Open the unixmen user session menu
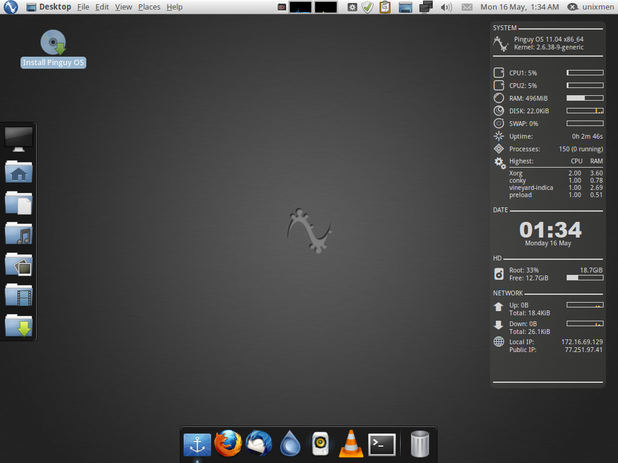The height and width of the screenshot is (463, 618). [x=590, y=7]
